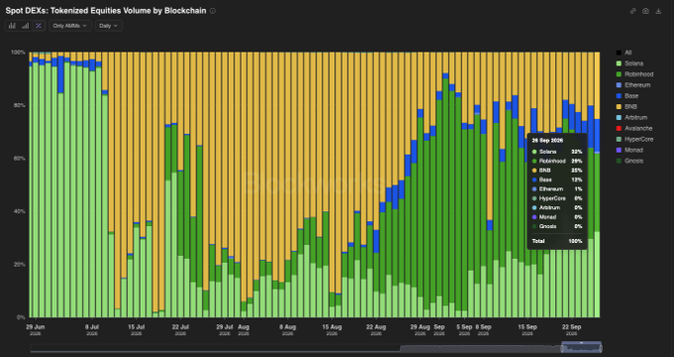Image resolution: width=674 pixels, height=357 pixels.
Task: Click the 100% y-axis label
Action: click(18, 52)
